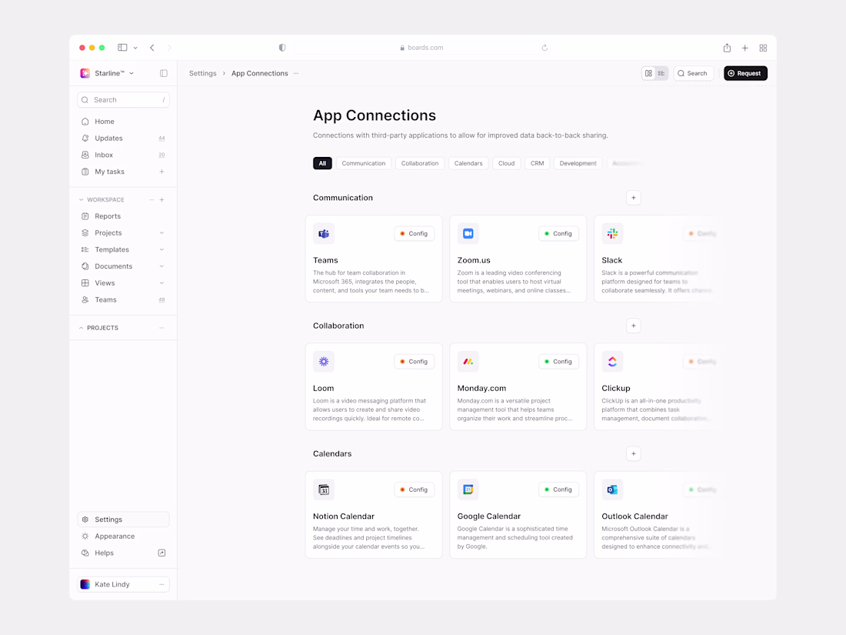Click Config on the Zoom.us card
The width and height of the screenshot is (846, 635).
(558, 234)
